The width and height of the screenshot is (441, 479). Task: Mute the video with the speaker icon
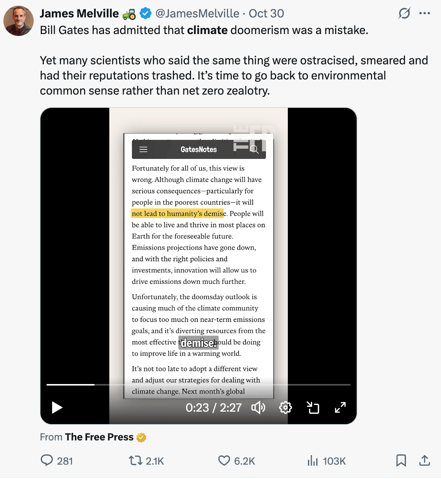click(x=258, y=407)
